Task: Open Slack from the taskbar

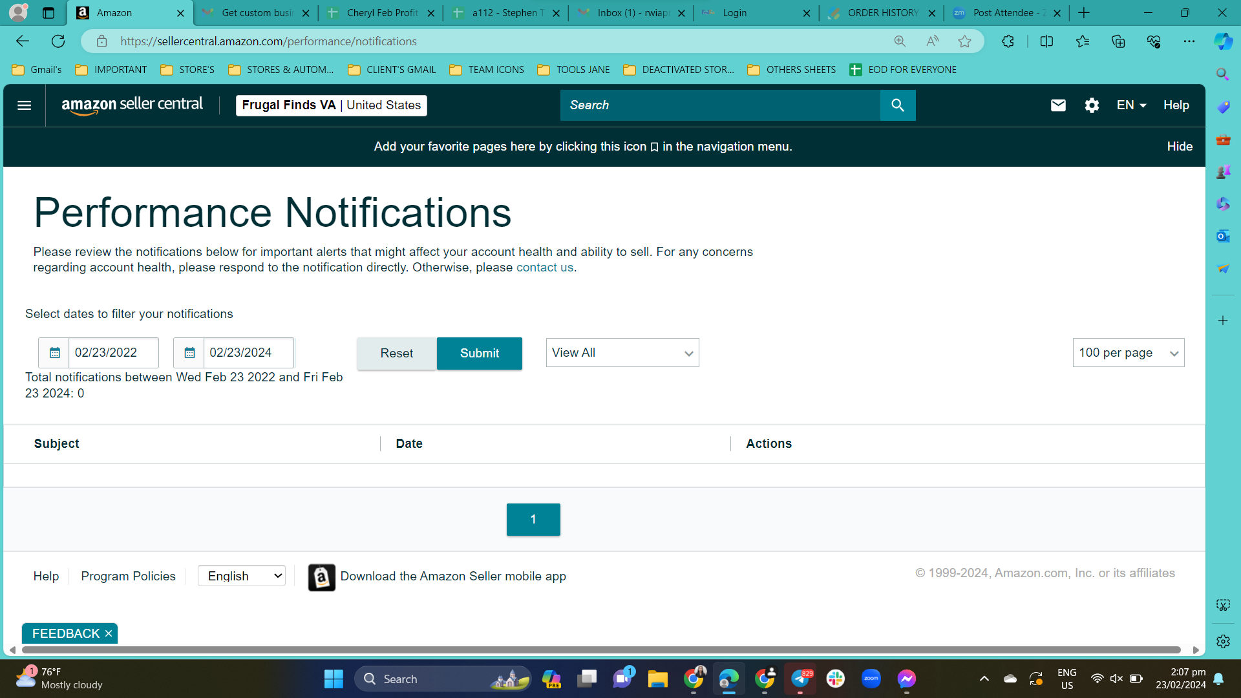Action: coord(836,679)
